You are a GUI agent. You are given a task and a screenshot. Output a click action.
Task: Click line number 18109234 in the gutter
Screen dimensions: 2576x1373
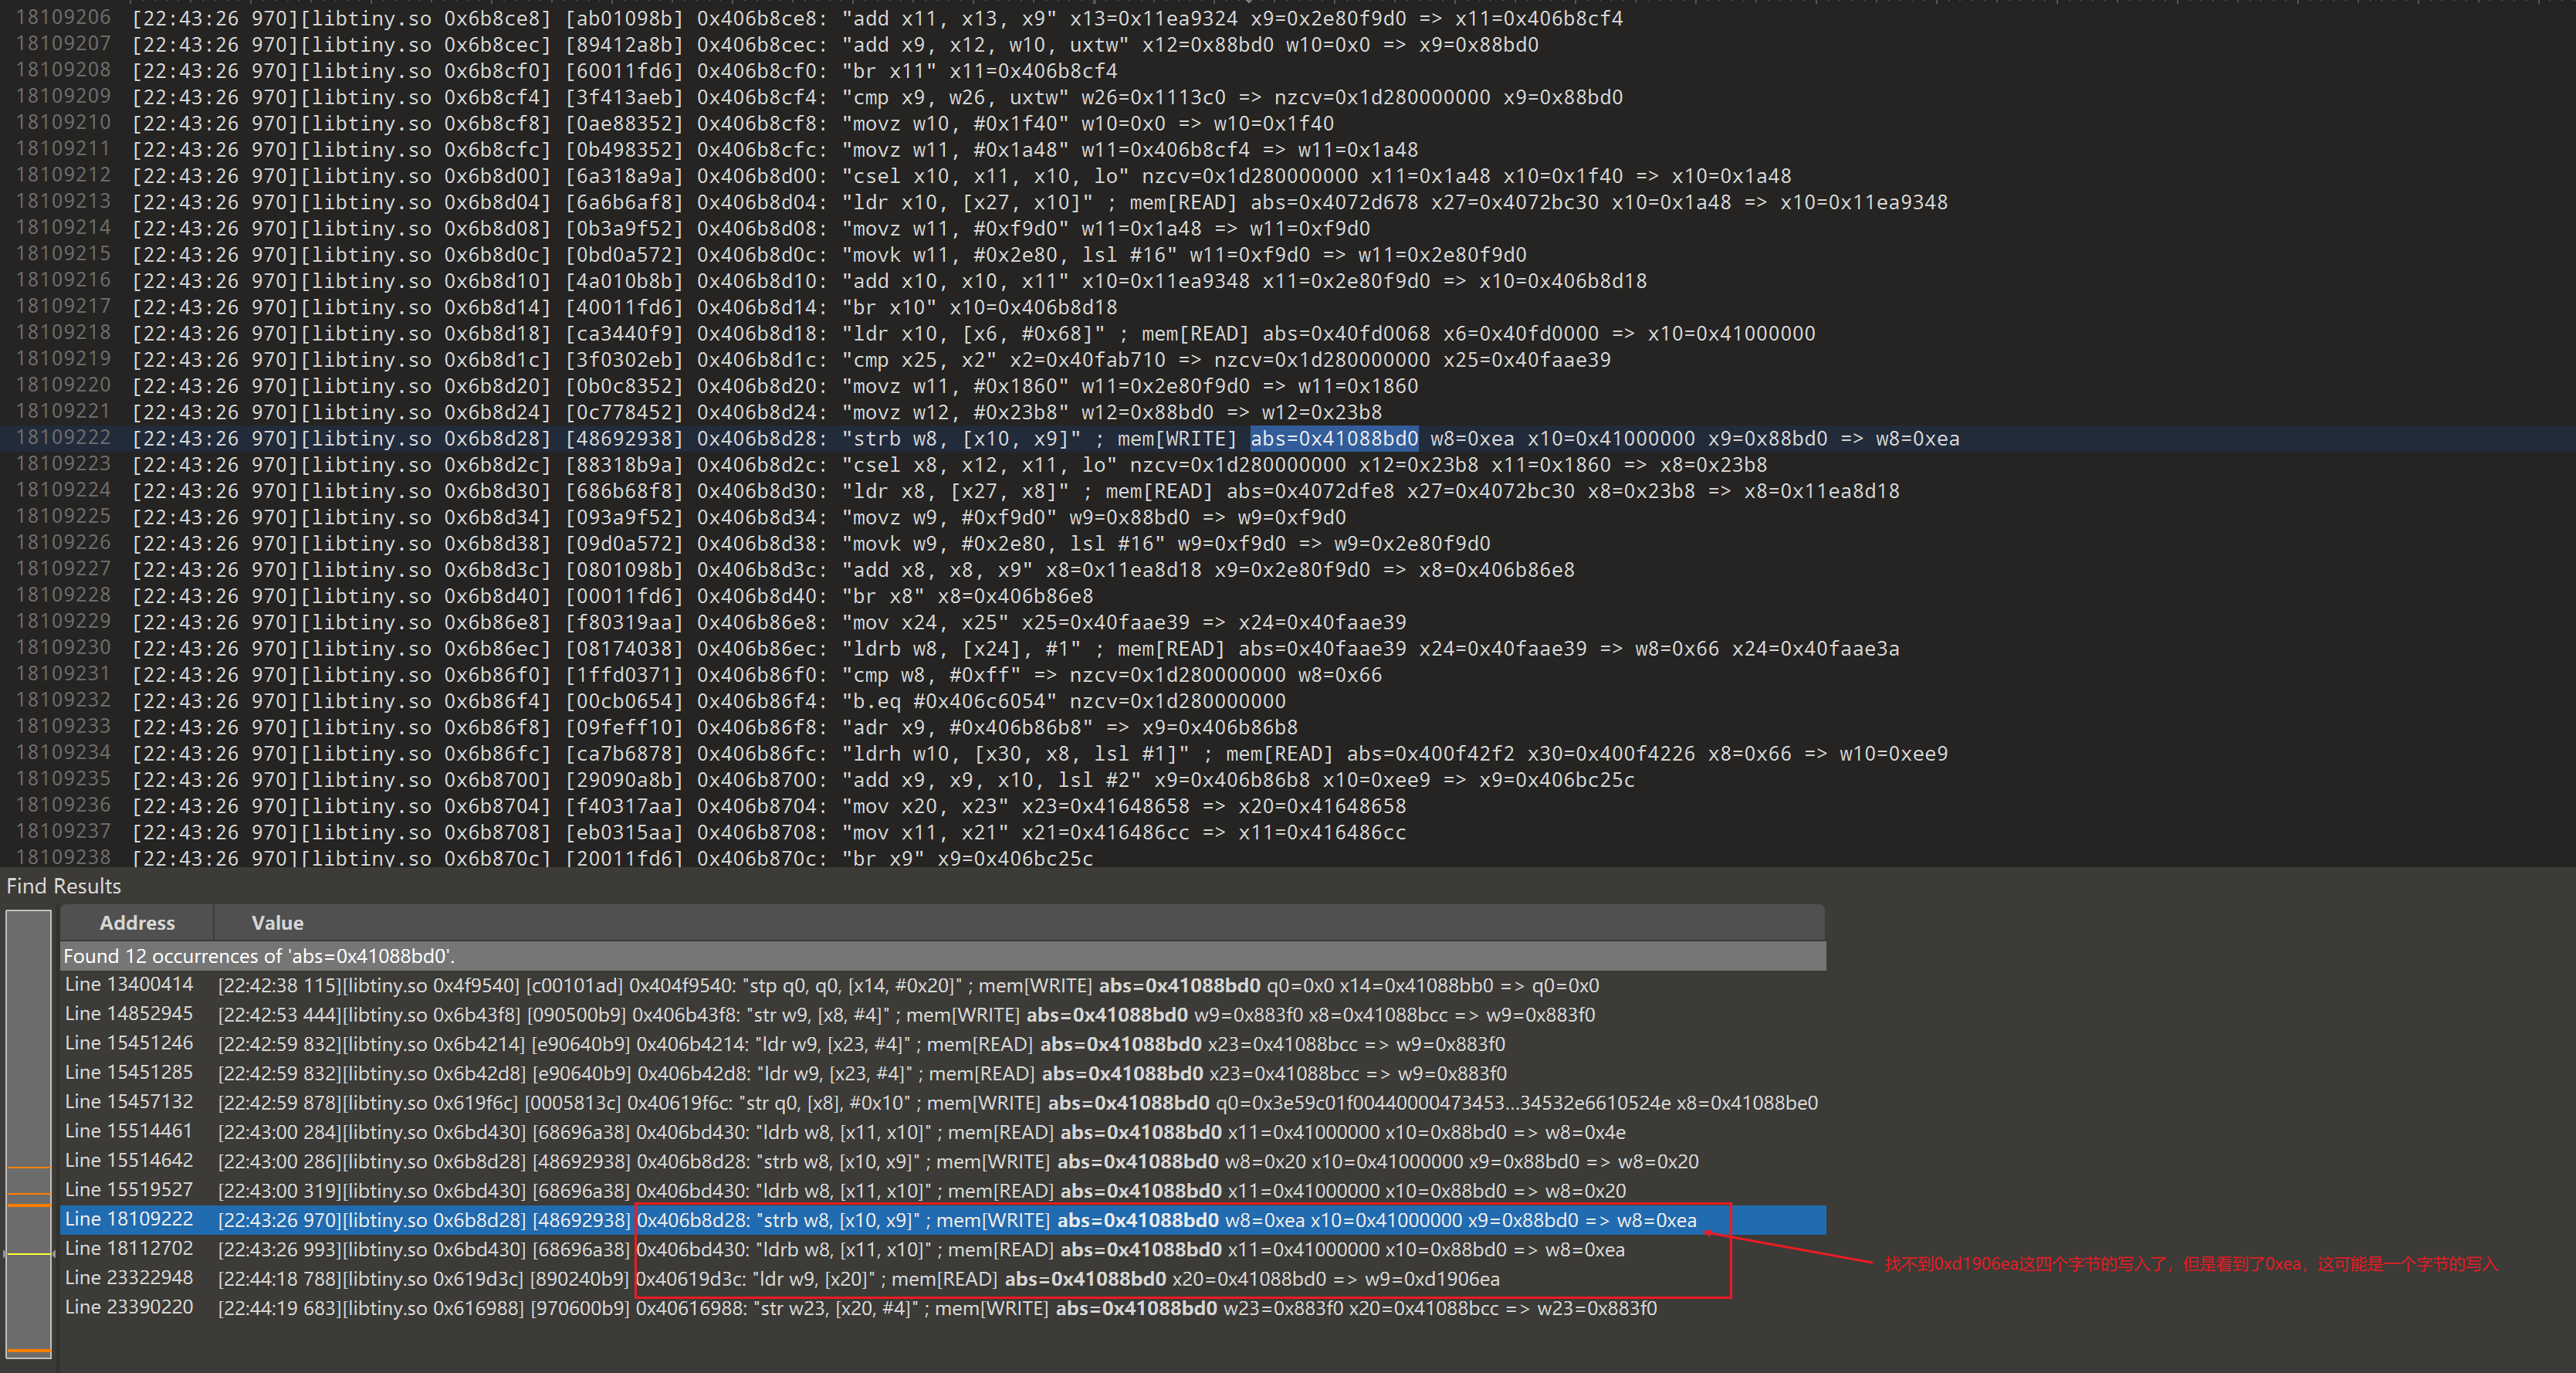coord(63,752)
